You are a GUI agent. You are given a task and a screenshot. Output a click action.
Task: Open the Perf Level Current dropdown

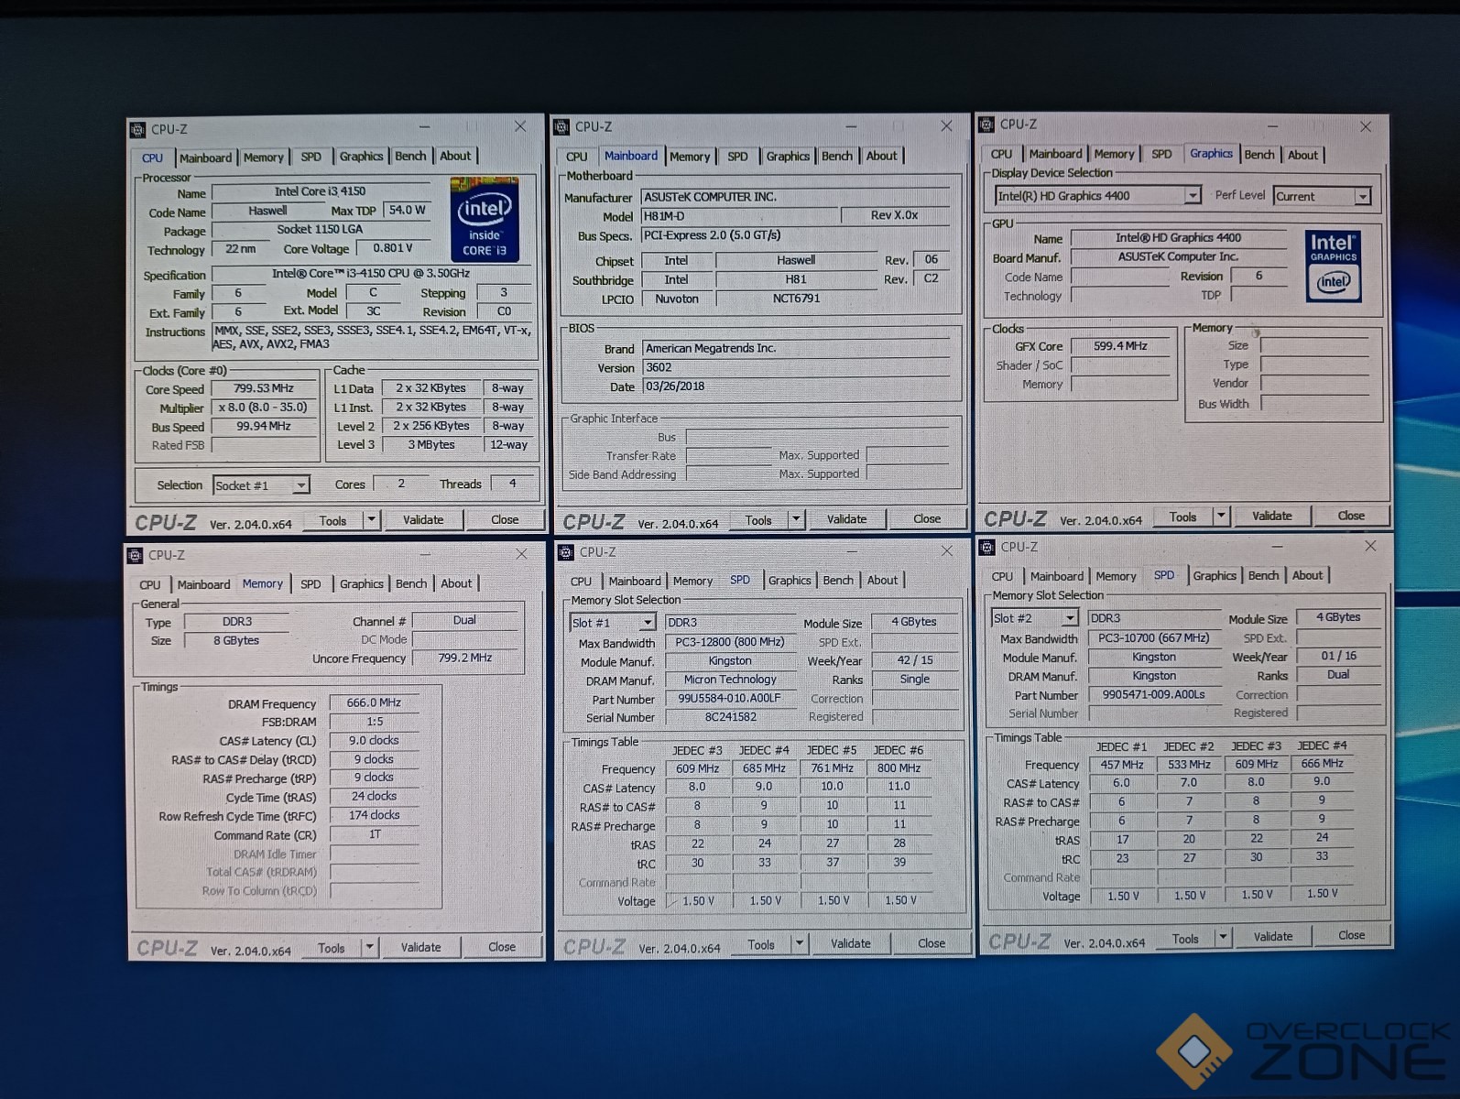point(1362,197)
